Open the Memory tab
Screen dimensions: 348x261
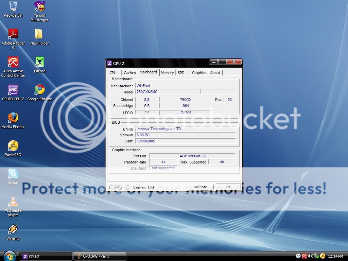[x=167, y=73]
